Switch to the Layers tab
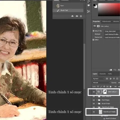120x120 pixels. (95, 74)
